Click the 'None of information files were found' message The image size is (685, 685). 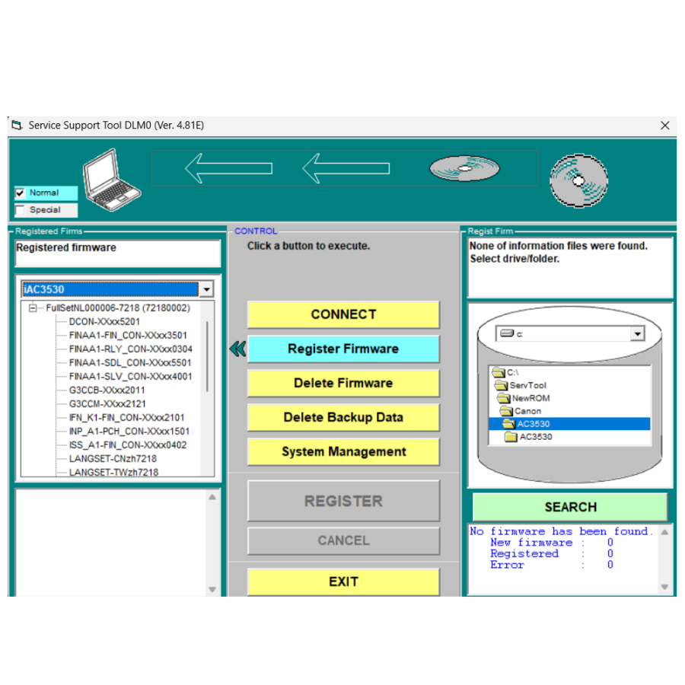click(559, 246)
